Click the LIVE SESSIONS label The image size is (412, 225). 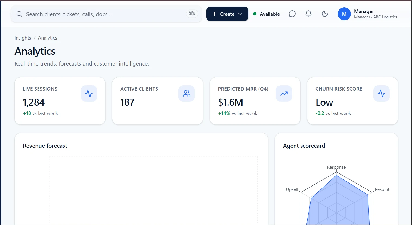point(40,89)
